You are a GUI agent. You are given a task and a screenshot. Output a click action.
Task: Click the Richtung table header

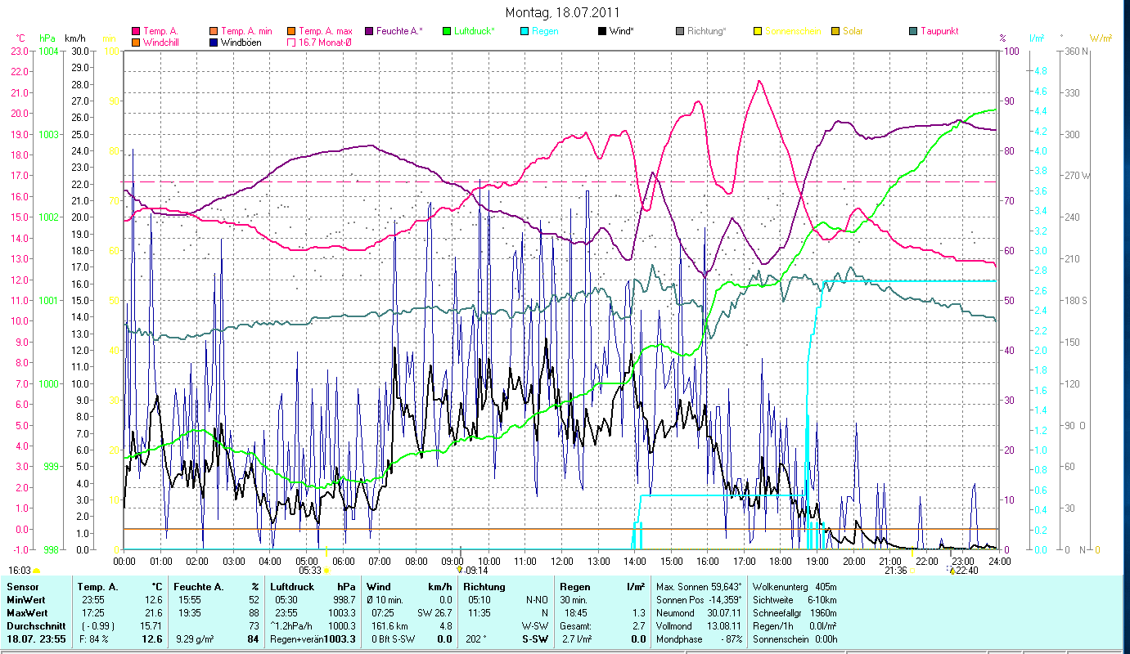pos(485,587)
